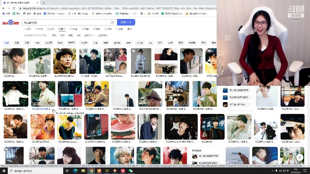Click the globe bookmark icon in bookmarks bar
The height and width of the screenshot is (174, 310).
[141, 14]
